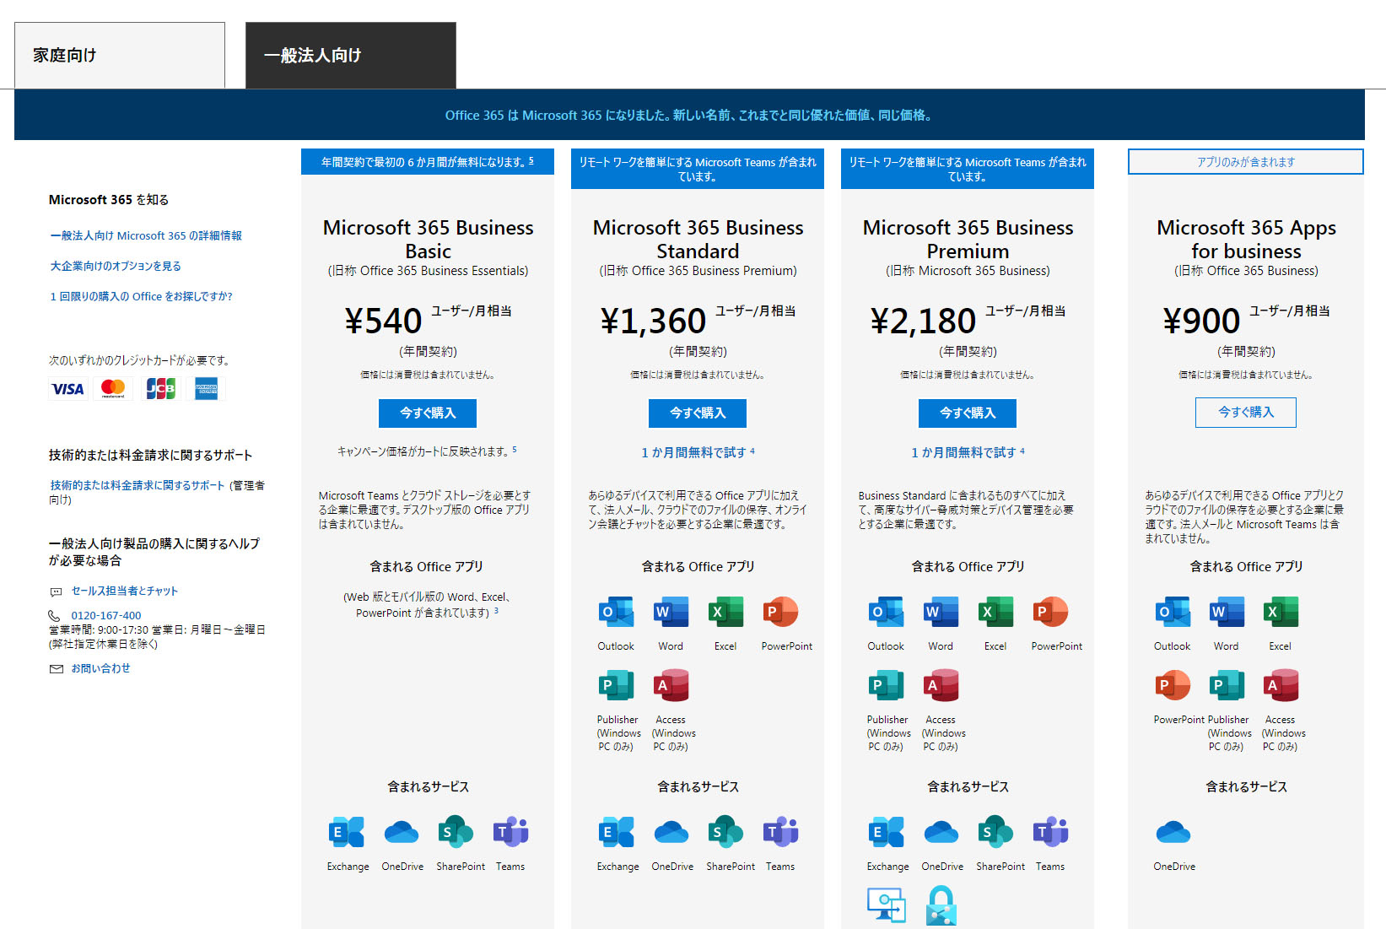
Task: Click the phone number 0120-167-400
Action: tap(106, 615)
